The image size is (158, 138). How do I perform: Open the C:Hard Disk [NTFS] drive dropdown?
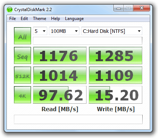tap(112, 31)
